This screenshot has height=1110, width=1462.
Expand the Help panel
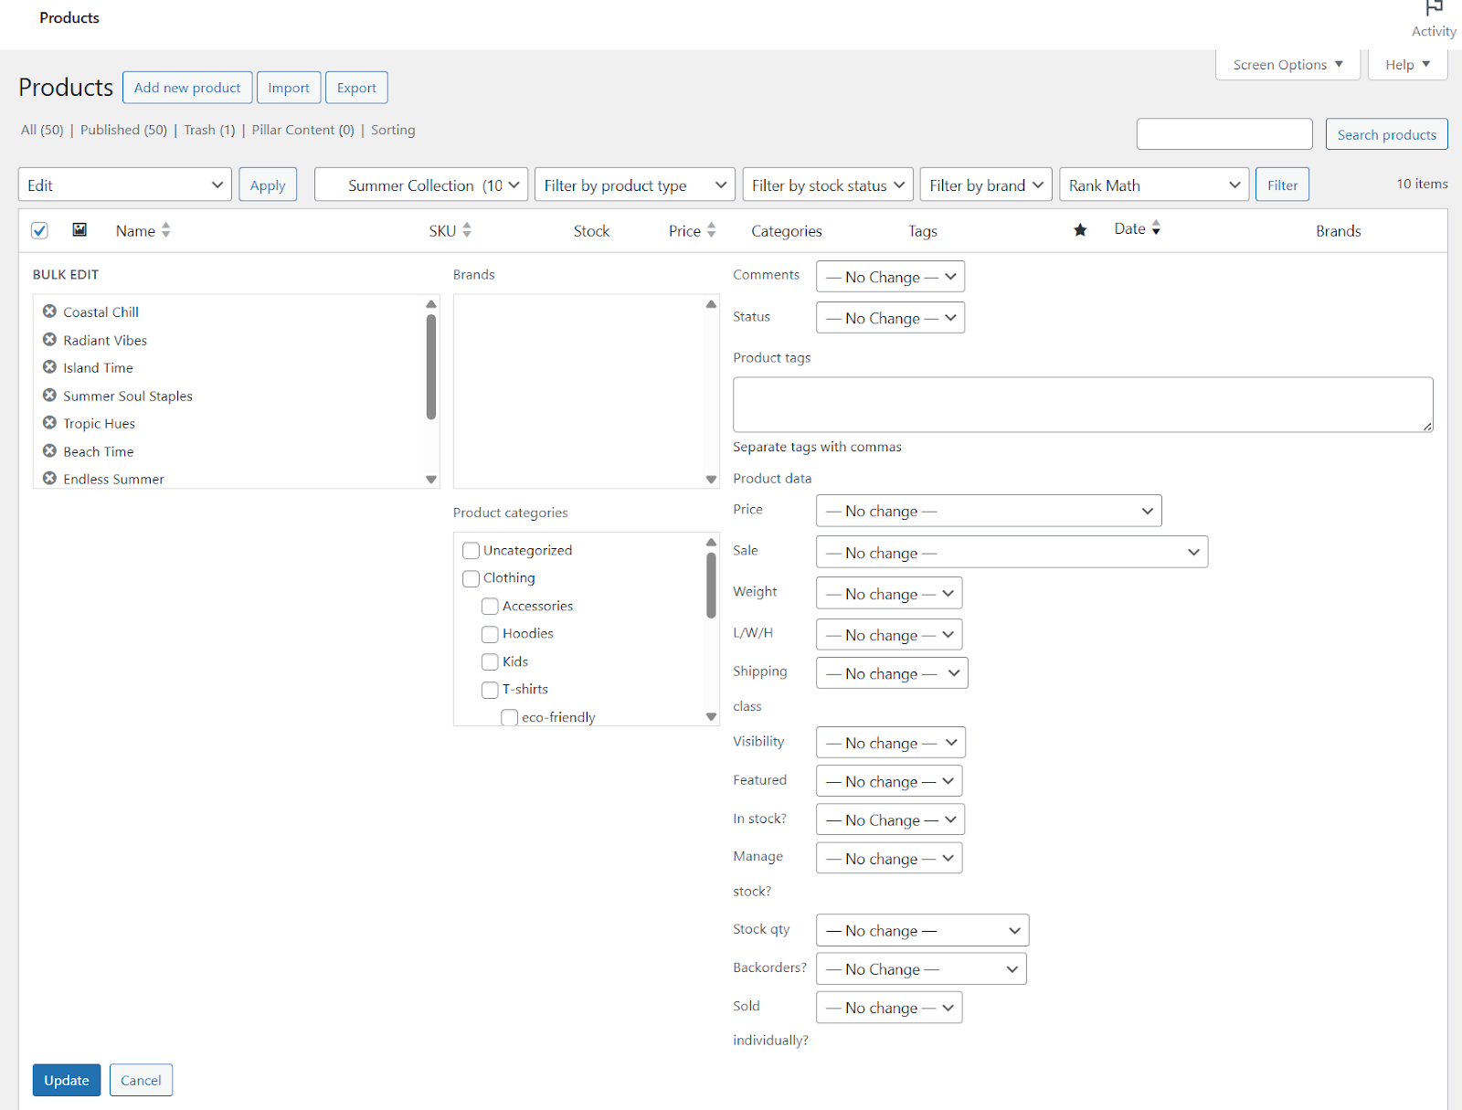point(1408,64)
